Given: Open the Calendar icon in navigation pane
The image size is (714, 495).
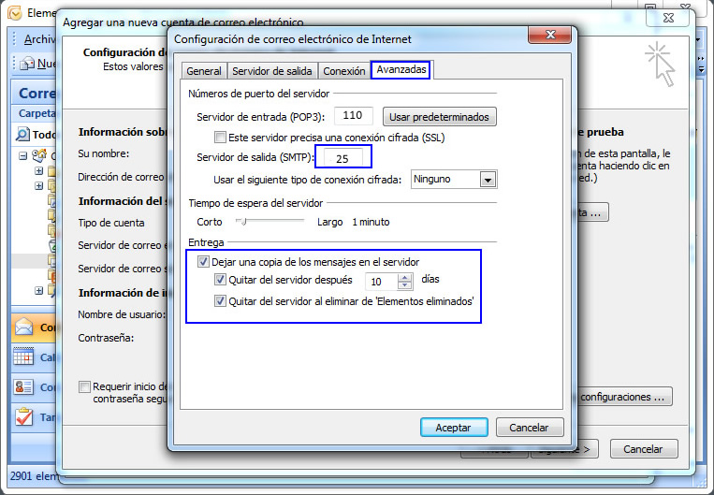Looking at the screenshot, I should pyautogui.click(x=23, y=357).
